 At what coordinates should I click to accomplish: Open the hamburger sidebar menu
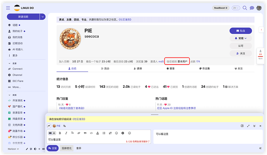(x=8, y=8)
